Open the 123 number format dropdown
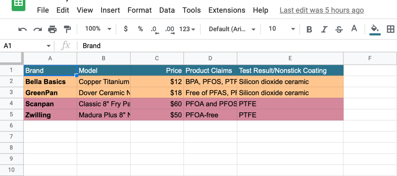The image size is (397, 176). (x=187, y=29)
